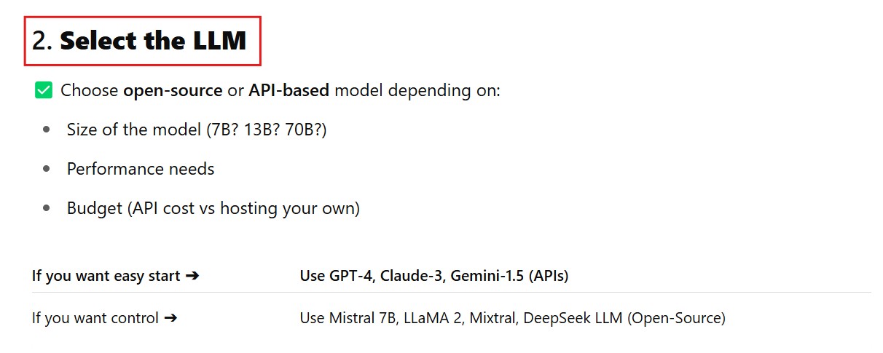
Task: Select the "If you want control" cell text
Action: tap(95, 318)
